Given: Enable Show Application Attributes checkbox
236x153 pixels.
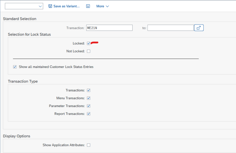Looking at the screenshot, I should (88, 145).
